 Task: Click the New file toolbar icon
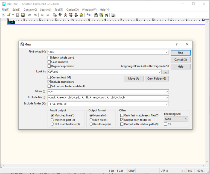pyautogui.click(x=3, y=15)
